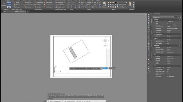This screenshot has width=183, height=102.
Task: Click the Profile tool
Action: coord(38,5)
